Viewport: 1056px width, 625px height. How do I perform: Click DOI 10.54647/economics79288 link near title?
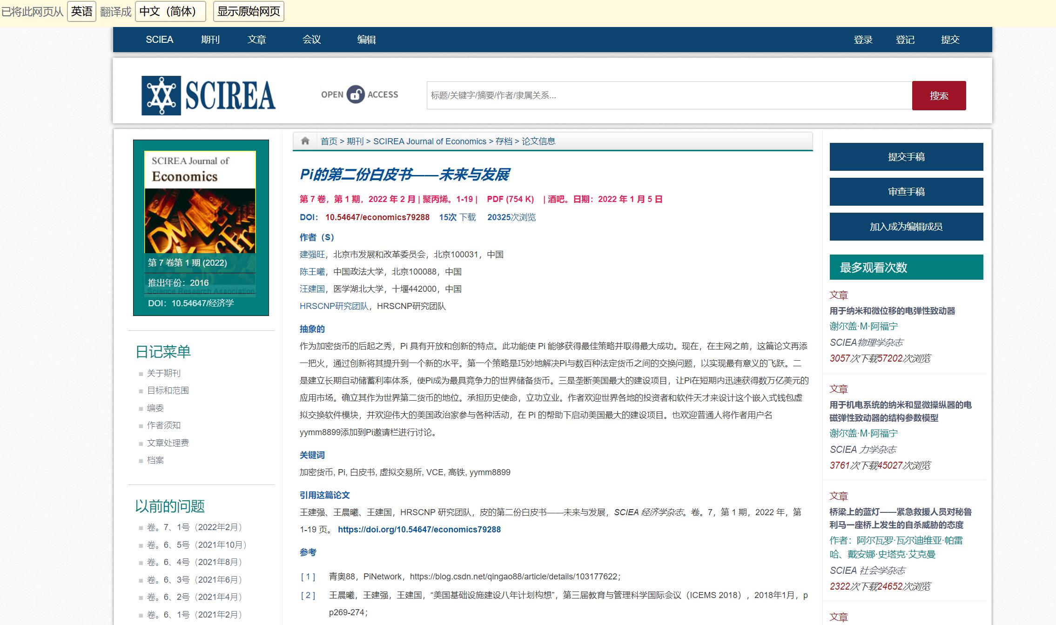click(377, 217)
